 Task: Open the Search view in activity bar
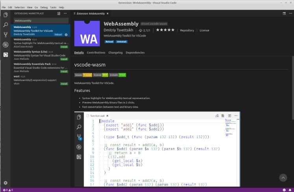[6, 24]
